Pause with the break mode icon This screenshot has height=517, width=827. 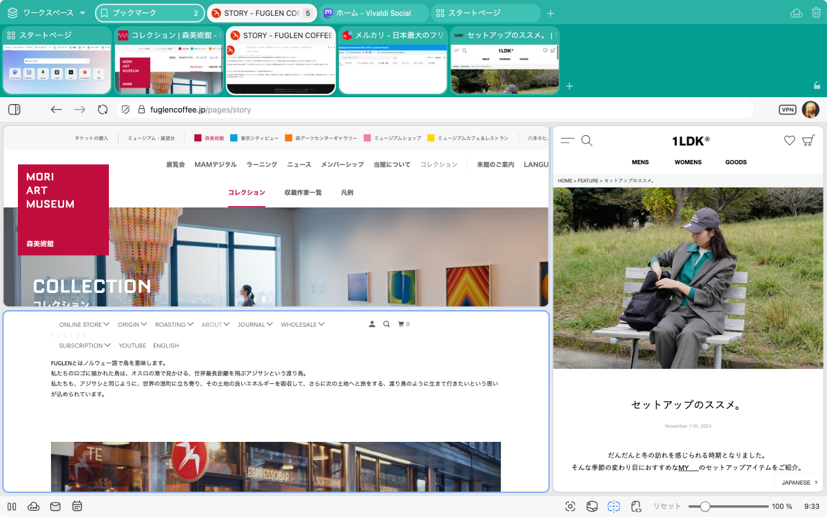(12, 507)
